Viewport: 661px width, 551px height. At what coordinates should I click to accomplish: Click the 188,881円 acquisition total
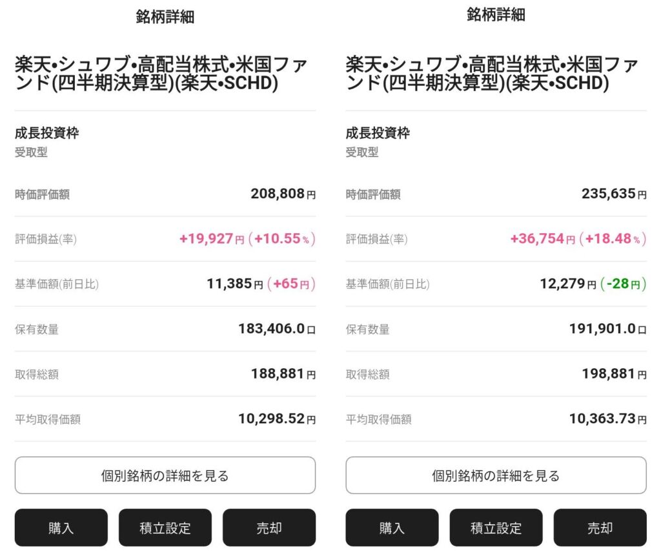tap(283, 374)
